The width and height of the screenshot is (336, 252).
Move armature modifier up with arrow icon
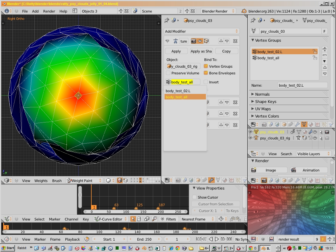[221, 41]
